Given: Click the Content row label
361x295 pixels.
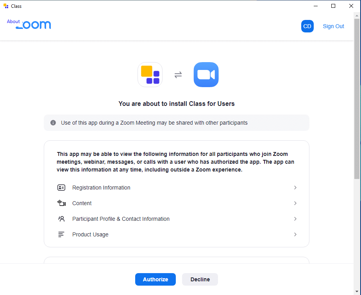Looking at the screenshot, I should click(x=82, y=203).
